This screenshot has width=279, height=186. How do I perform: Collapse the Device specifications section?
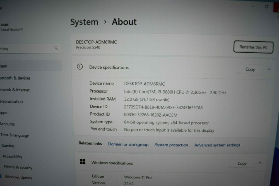269,69
